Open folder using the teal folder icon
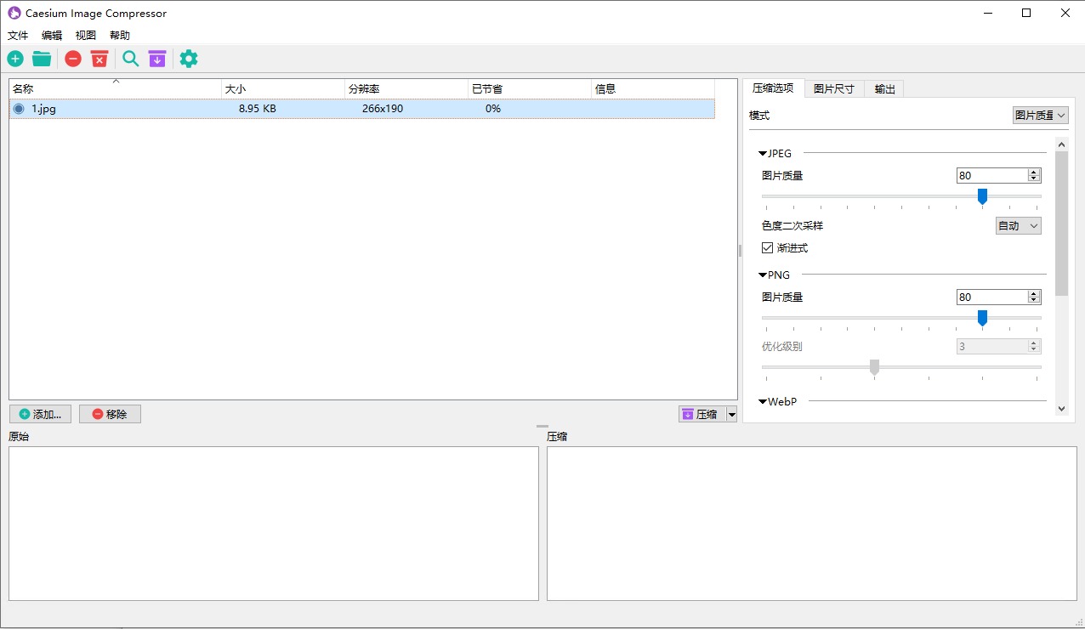The height and width of the screenshot is (629, 1085). [42, 59]
